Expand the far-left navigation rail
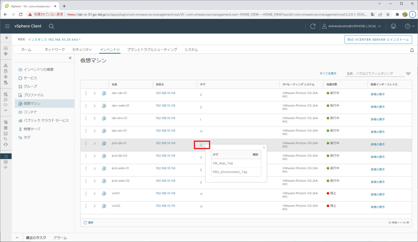Image resolution: width=418 pixels, height=242 pixels. [x=6, y=38]
